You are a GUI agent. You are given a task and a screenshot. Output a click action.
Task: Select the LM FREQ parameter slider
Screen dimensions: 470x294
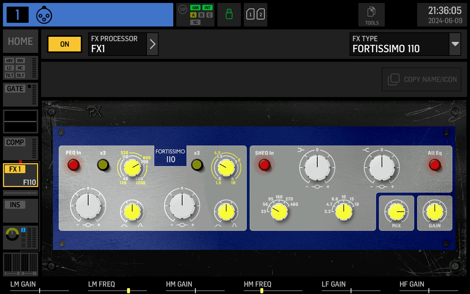117,287
